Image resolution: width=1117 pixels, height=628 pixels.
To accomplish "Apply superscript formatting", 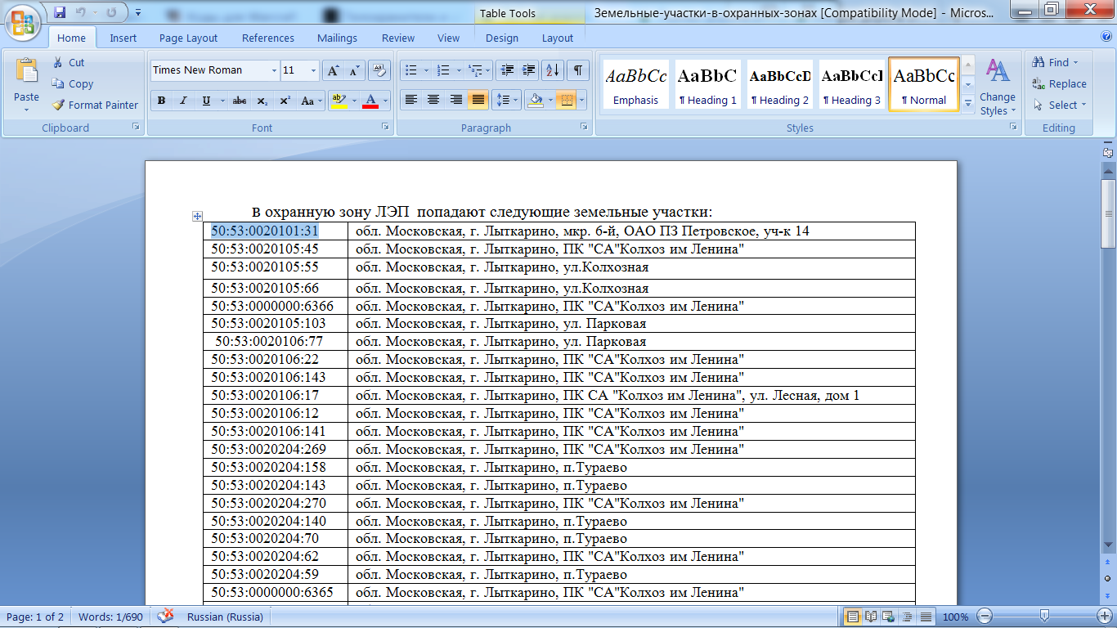I will coord(285,101).
